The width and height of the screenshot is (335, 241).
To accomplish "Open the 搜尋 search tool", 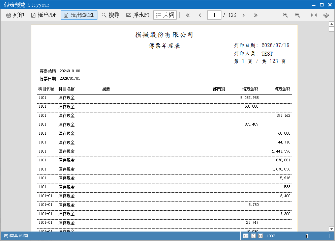I will pyautogui.click(x=111, y=15).
